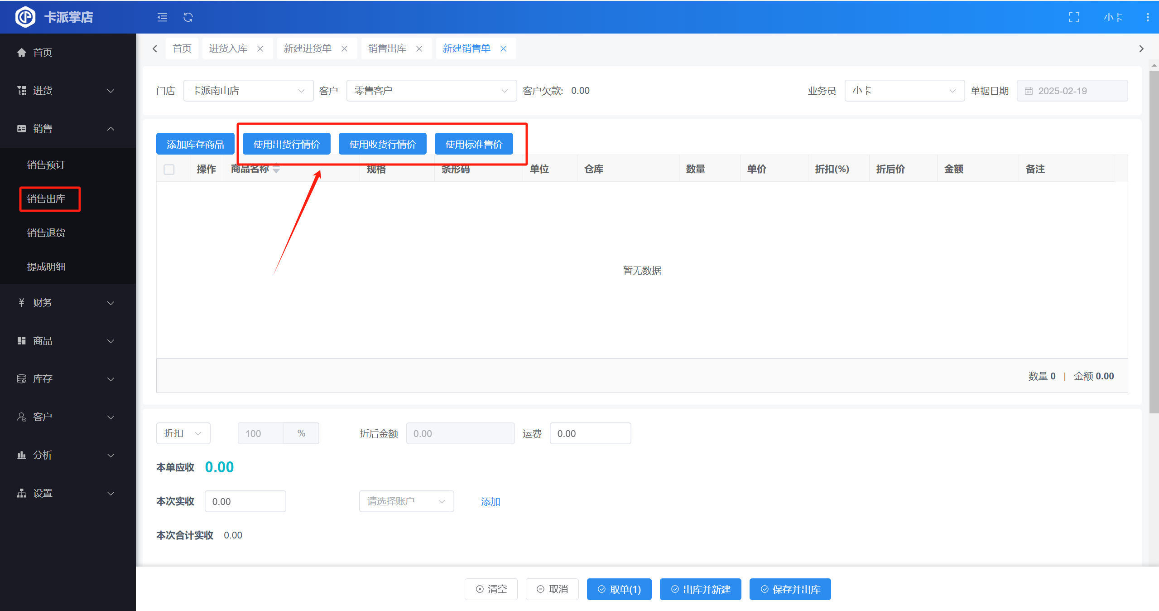Click the home icon in sidebar

point(21,53)
